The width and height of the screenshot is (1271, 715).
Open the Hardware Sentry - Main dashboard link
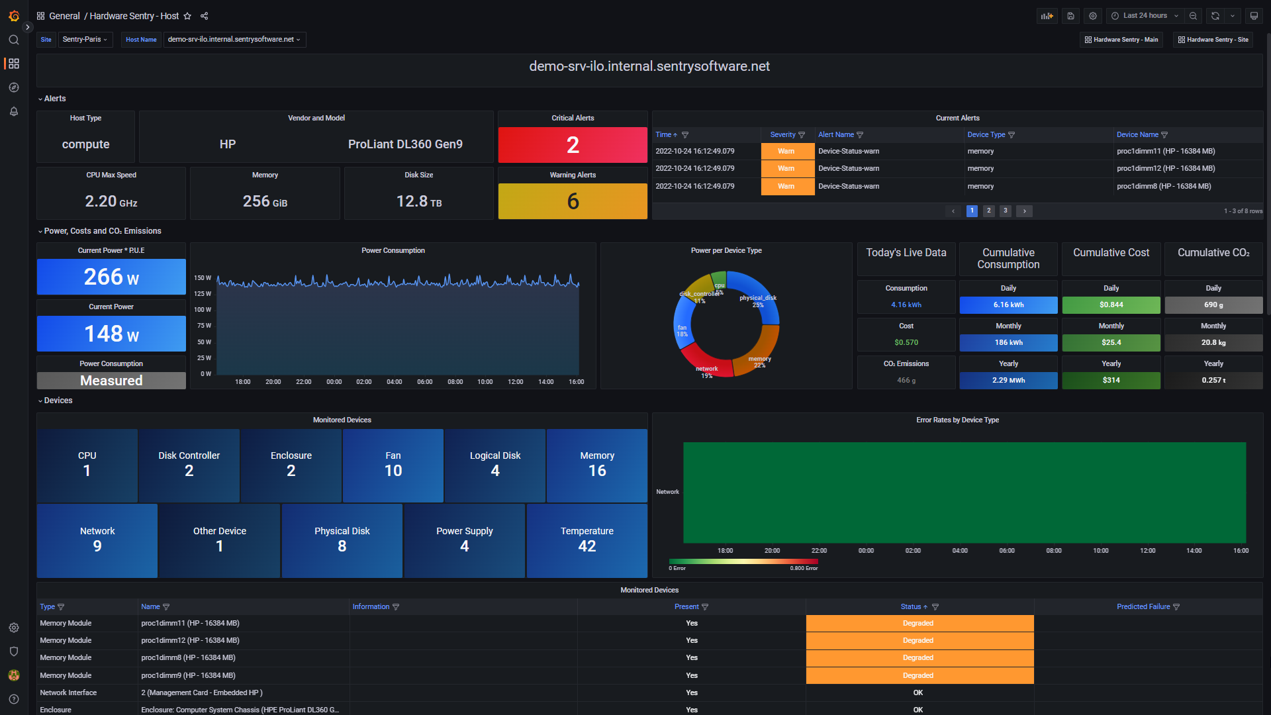pyautogui.click(x=1121, y=40)
